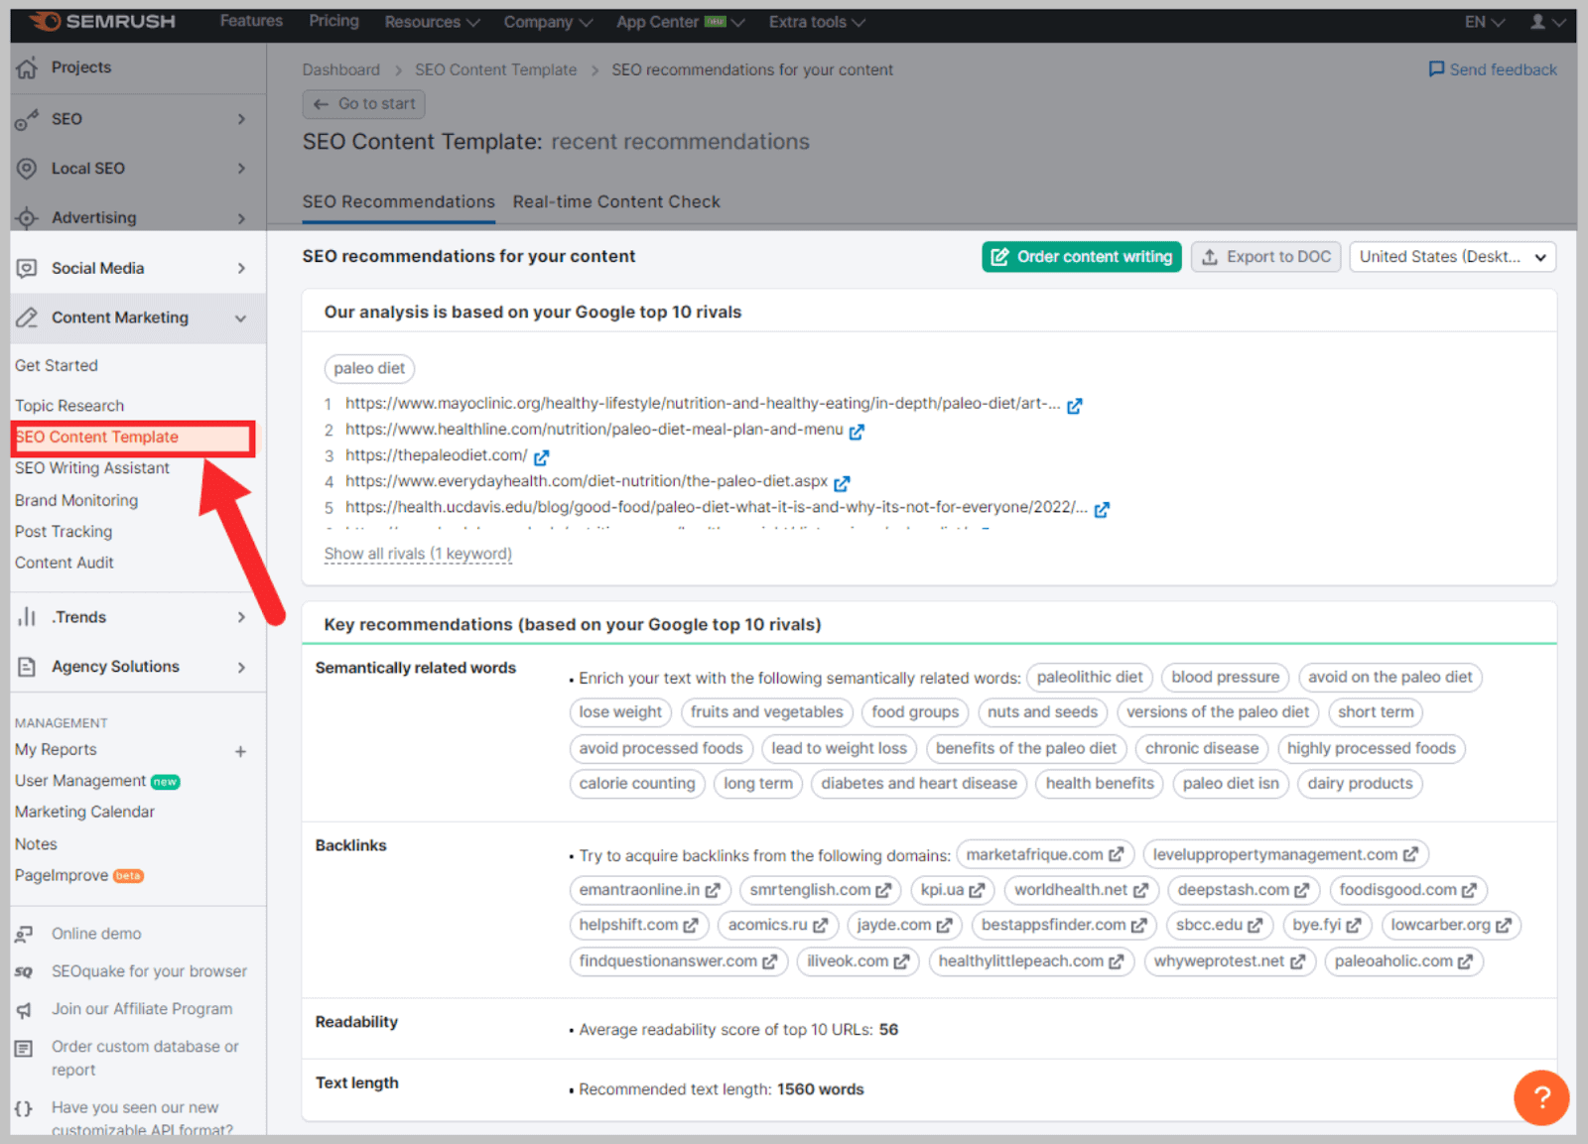Viewport: 1588px width, 1144px height.
Task: Select the SEO Recommendations tab
Action: 398,201
